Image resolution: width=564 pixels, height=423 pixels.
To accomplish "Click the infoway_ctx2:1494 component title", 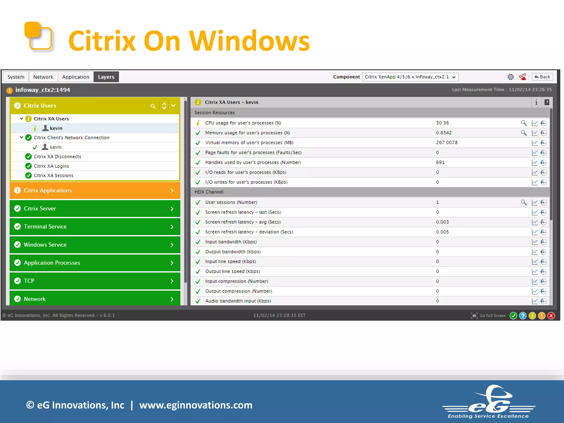I will [x=43, y=90].
